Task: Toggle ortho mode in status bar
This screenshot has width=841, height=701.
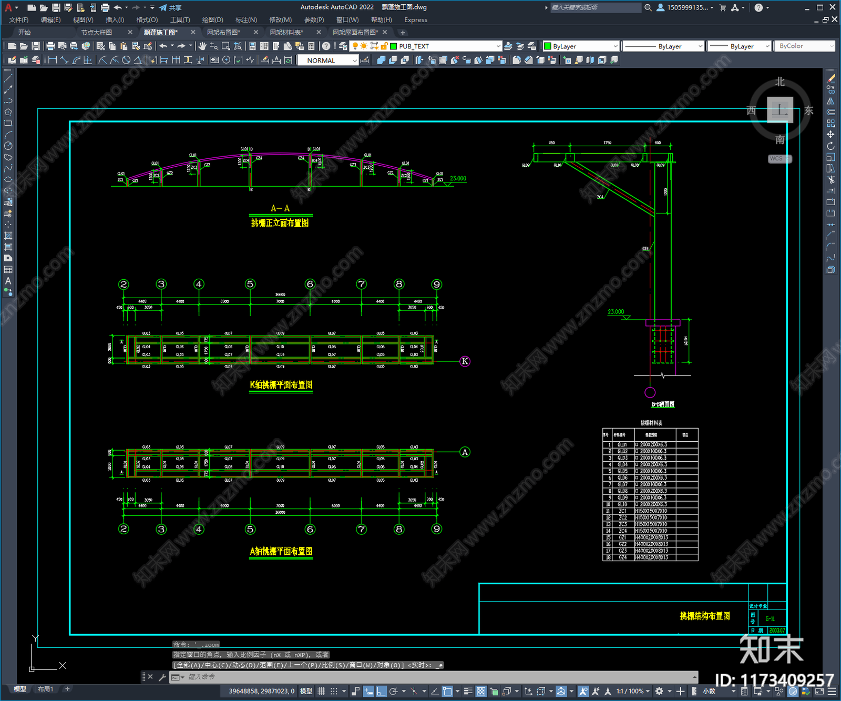Action: click(381, 691)
